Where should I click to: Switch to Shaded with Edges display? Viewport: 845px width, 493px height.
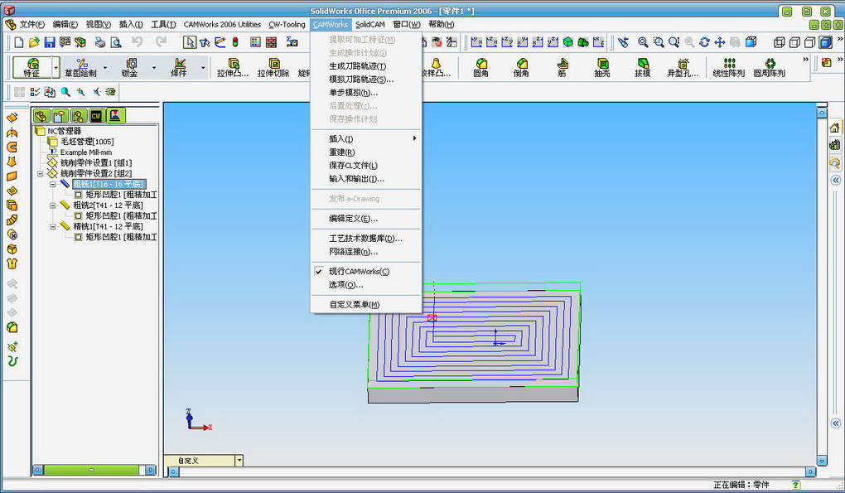click(825, 42)
